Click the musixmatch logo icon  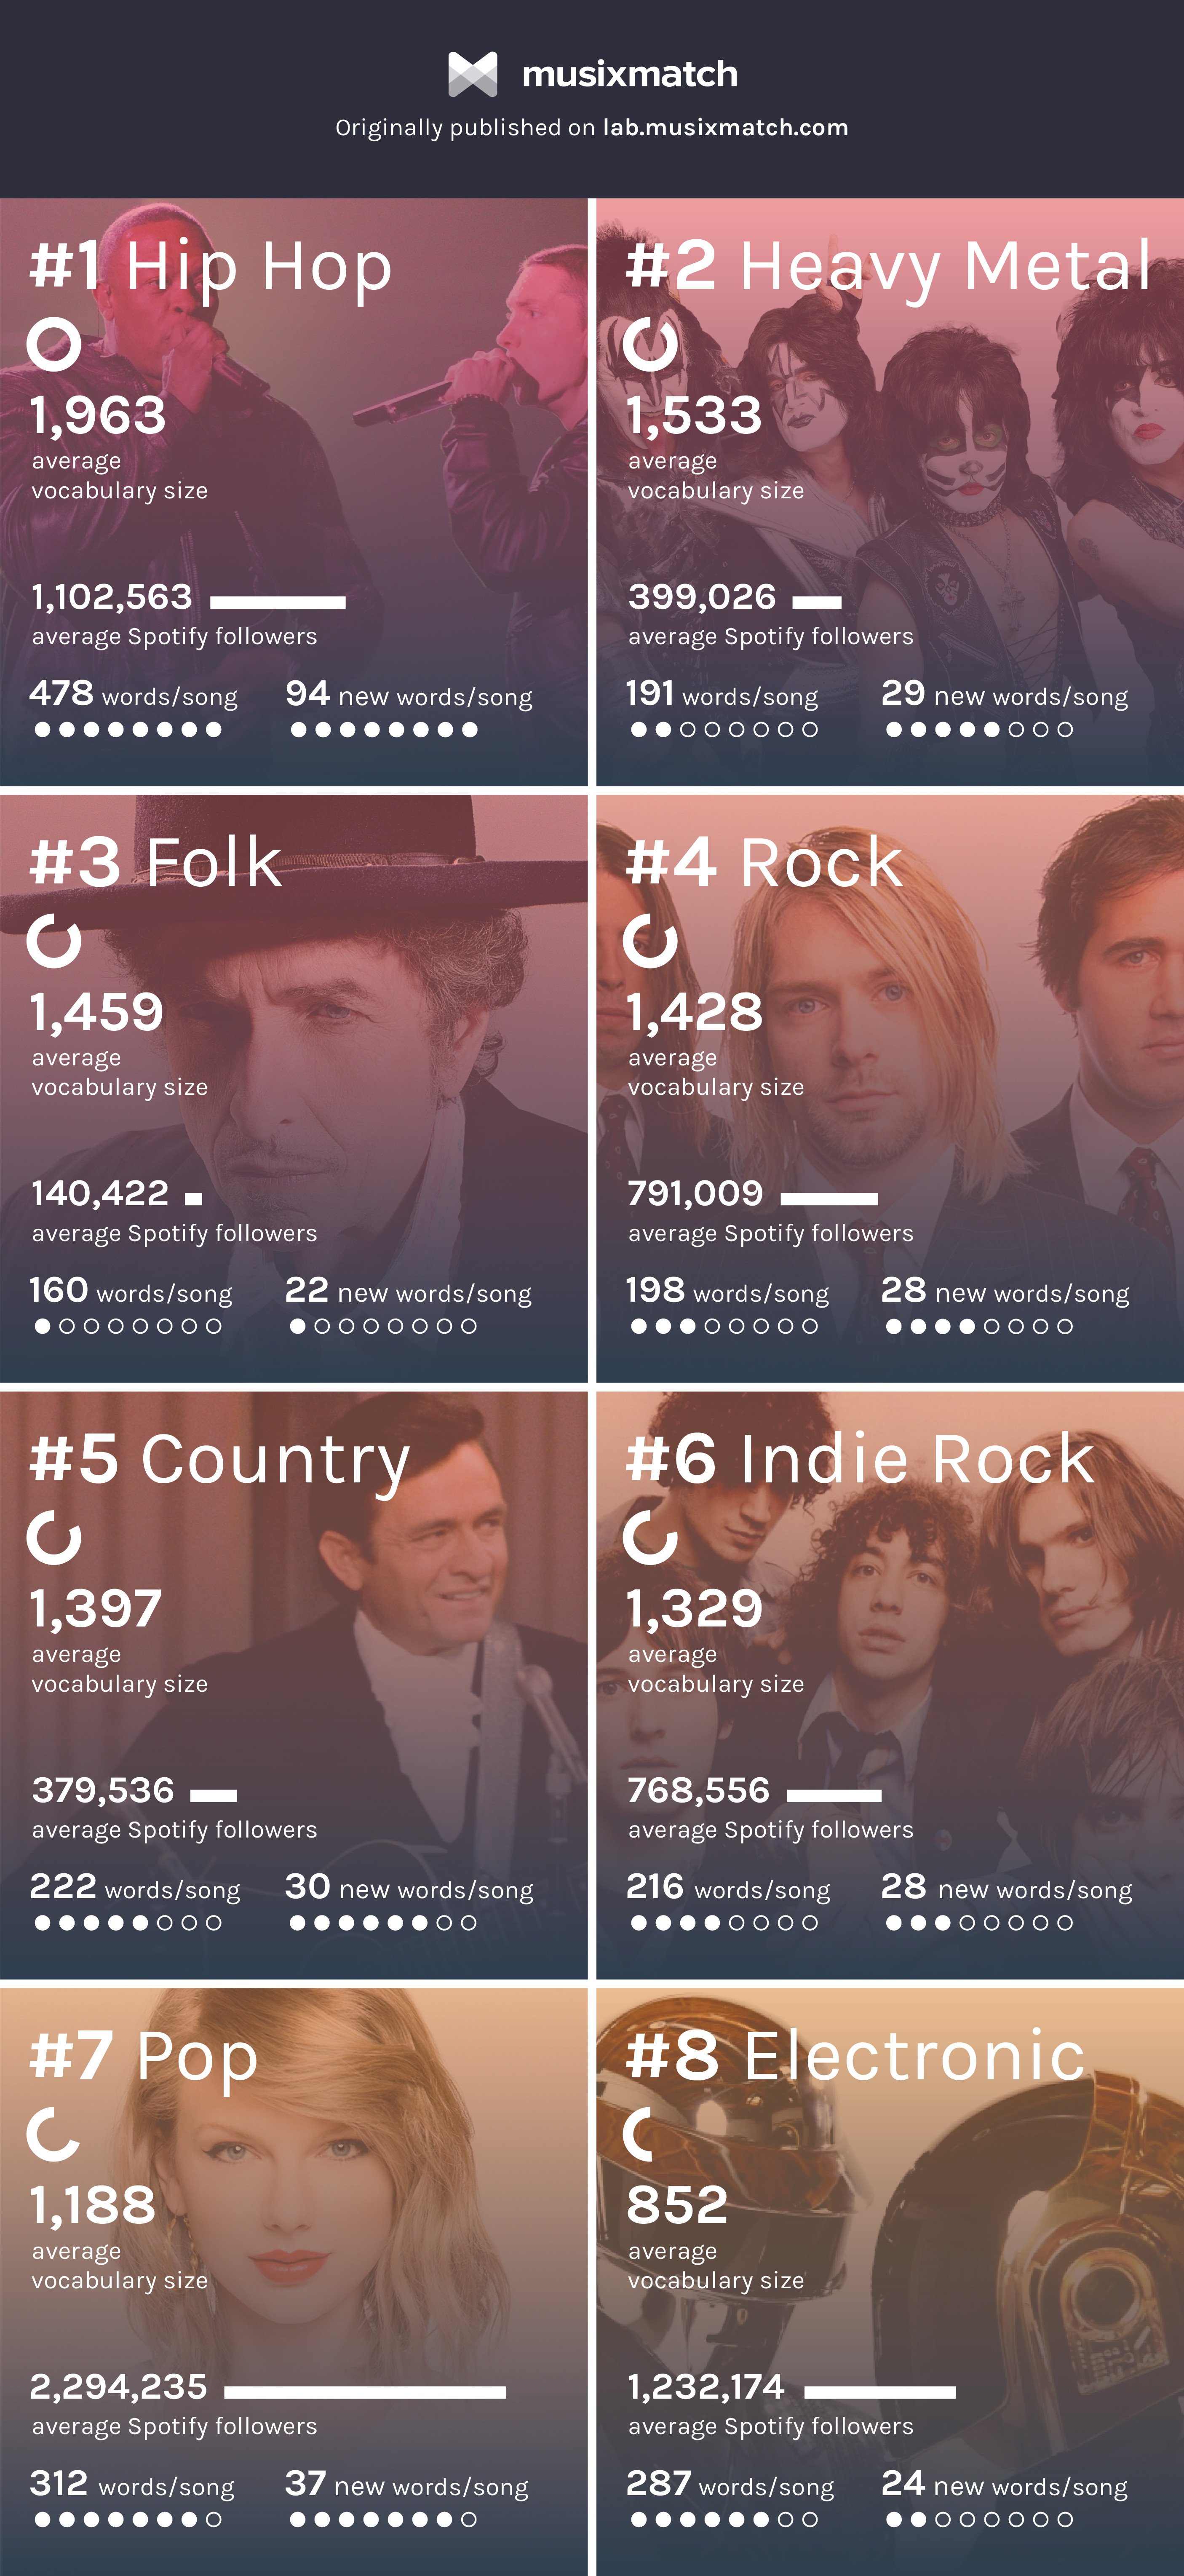click(x=472, y=74)
